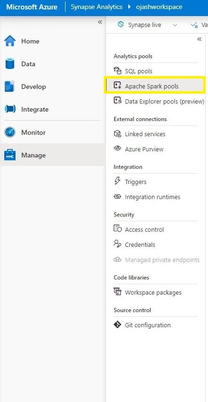Click the ojashworkspace breadcrumb link

pos(159,7)
